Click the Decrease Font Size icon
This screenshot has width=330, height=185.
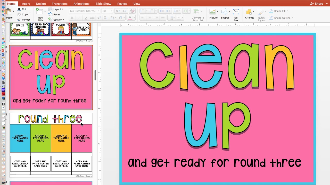(x=124, y=11)
